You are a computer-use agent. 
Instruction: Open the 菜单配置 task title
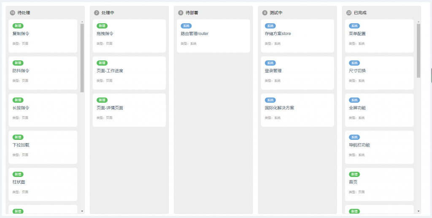click(357, 34)
